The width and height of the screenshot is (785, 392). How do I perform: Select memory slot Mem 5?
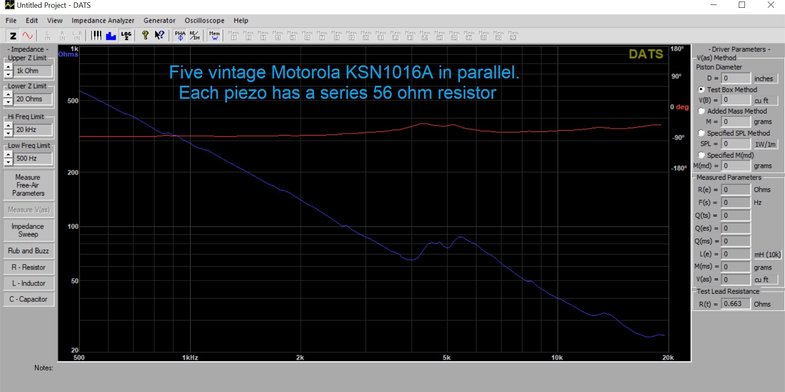(x=292, y=36)
